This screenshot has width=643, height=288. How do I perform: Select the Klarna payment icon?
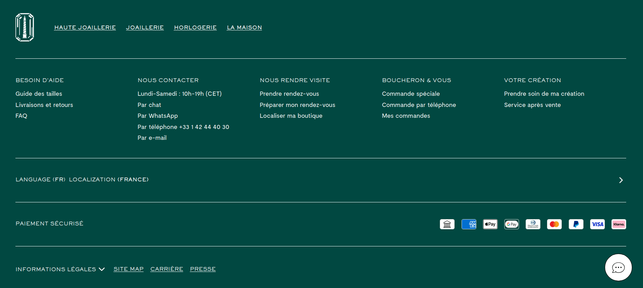coord(618,224)
